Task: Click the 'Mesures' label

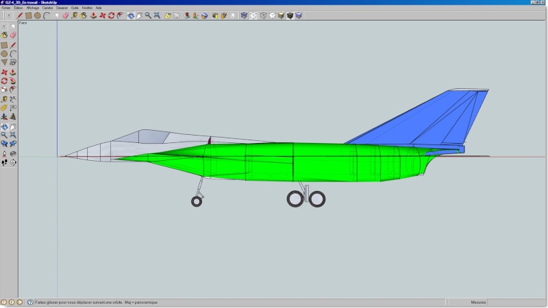Action: coord(478,303)
